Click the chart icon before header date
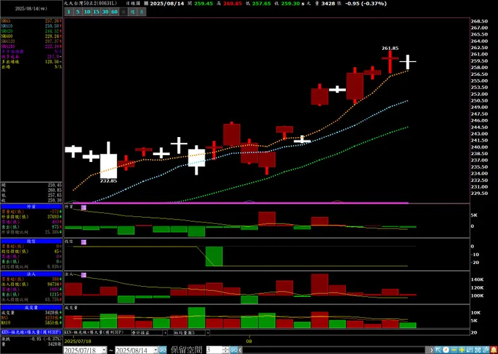Screen dimensions: 498x354 [146, 3]
